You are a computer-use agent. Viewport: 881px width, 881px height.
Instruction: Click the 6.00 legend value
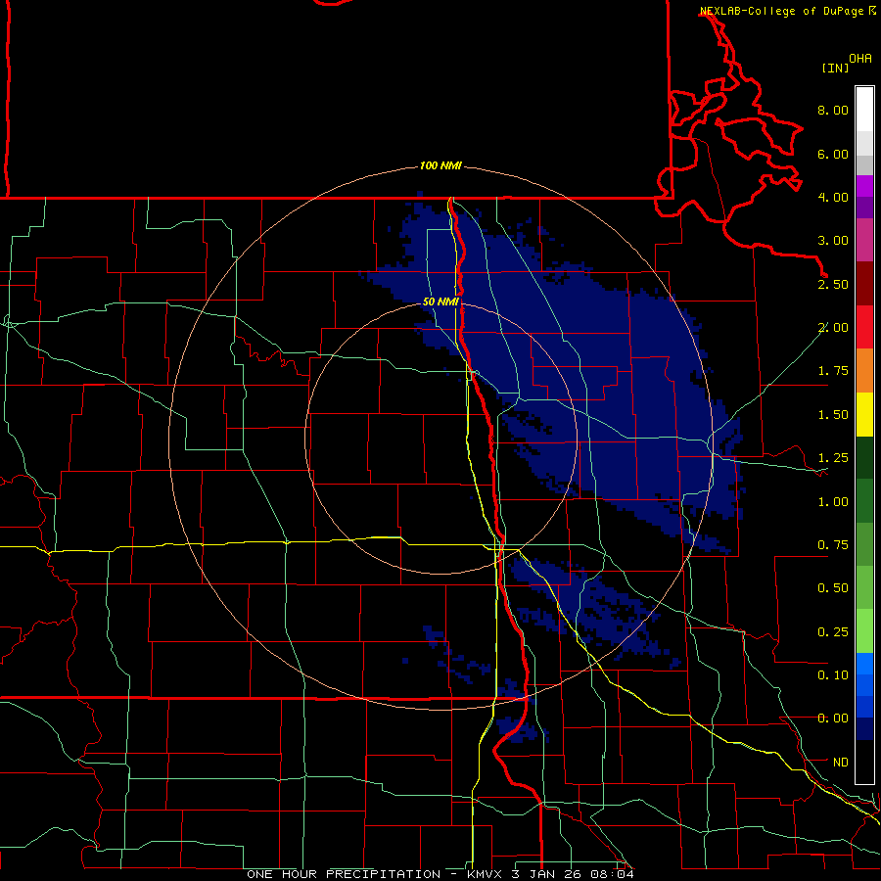point(833,154)
